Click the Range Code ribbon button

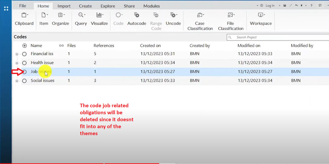(156, 21)
